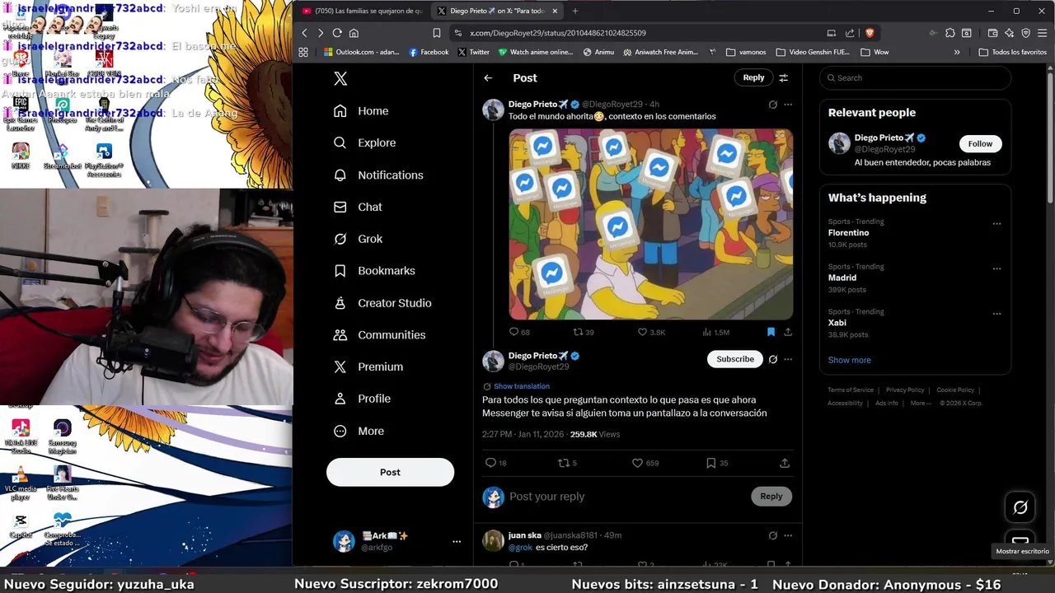Expand the More footer link
This screenshot has width=1055, height=593.
[x=921, y=404]
